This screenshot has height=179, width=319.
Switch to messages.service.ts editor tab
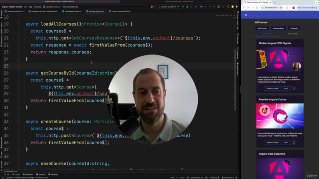coord(72,11)
